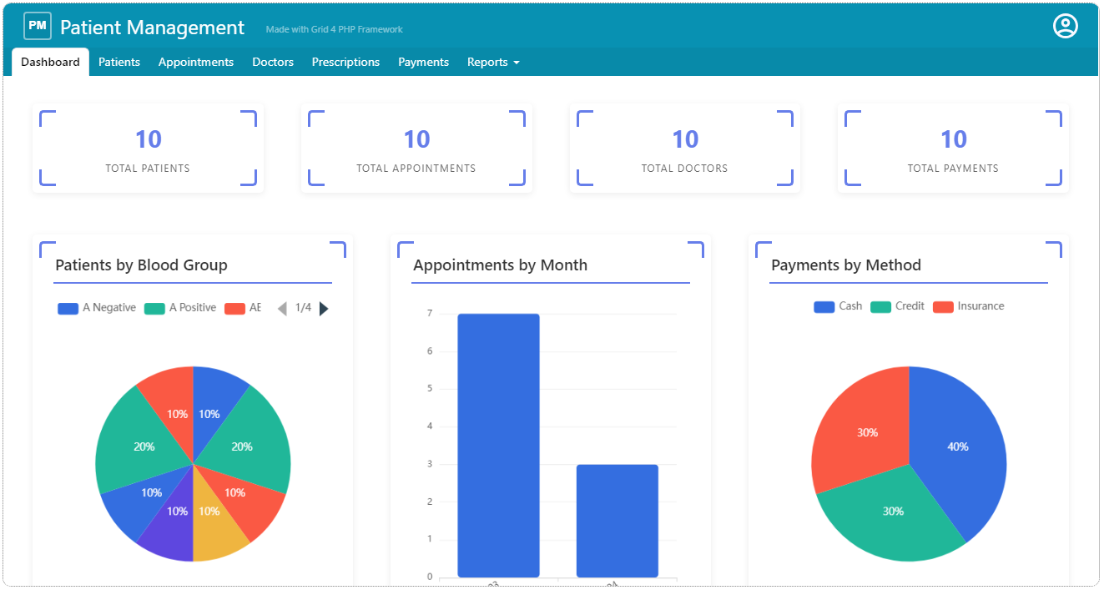
Task: Open the Payments tab
Action: coord(423,62)
